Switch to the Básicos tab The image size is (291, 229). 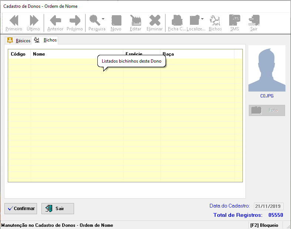coord(19,40)
